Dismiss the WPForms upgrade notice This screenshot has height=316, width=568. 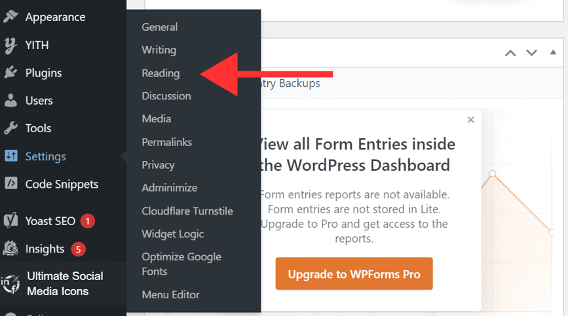click(470, 120)
